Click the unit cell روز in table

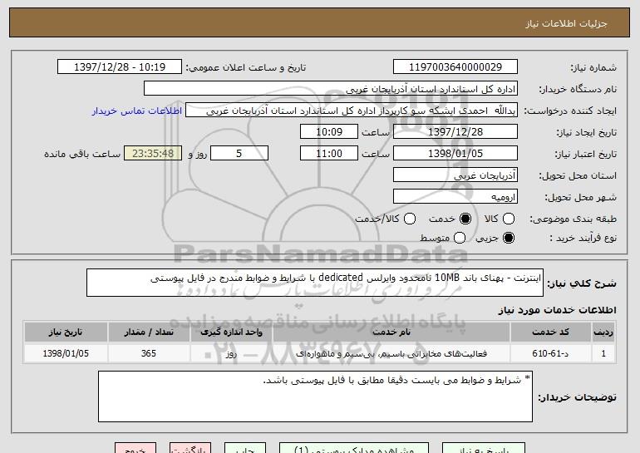coord(231,353)
